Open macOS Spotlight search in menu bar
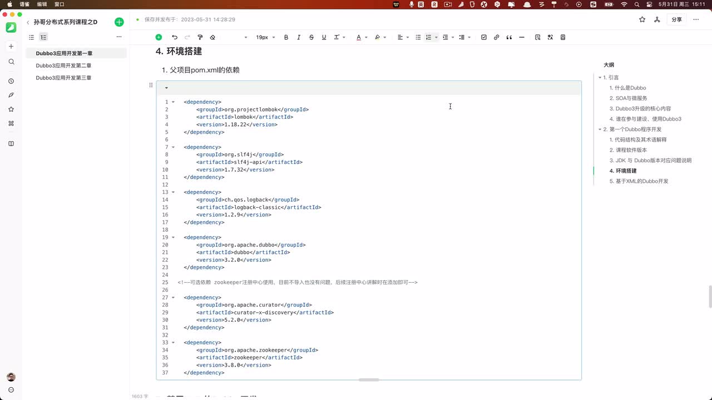 636,4
